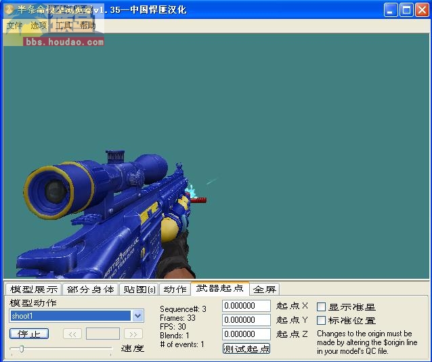Click the 测试起点 test origin button
The width and height of the screenshot is (432, 362).
pos(246,348)
